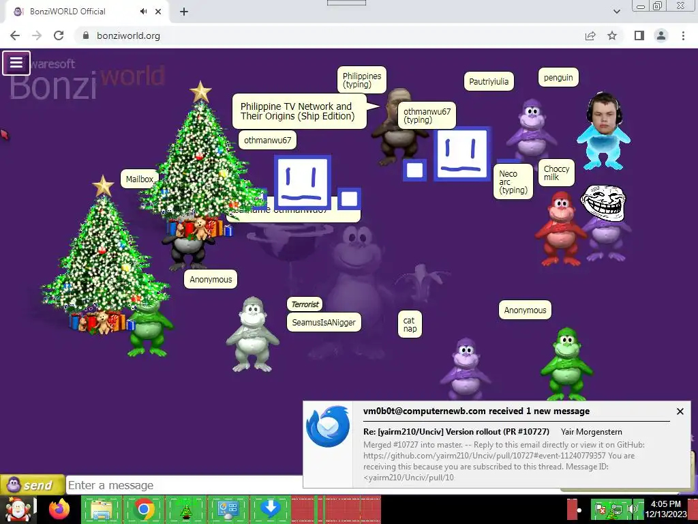This screenshot has height=524, width=698.
Task: Click the square face avatar beside Neco arc tag
Action: (x=462, y=154)
